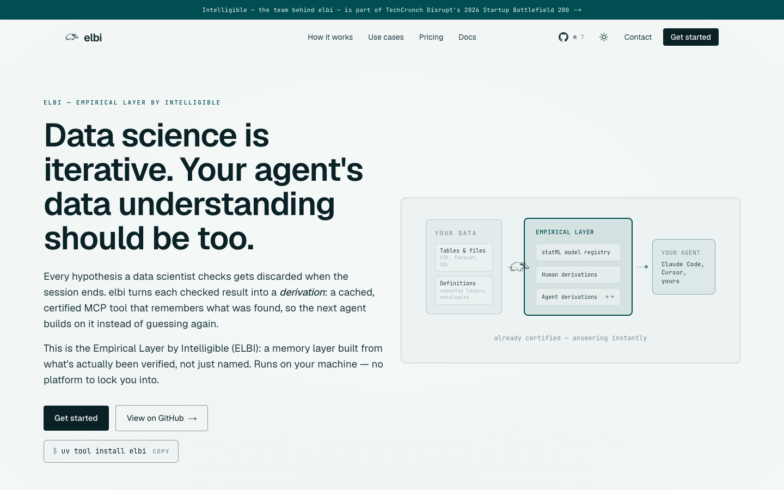Screen dimensions: 784x490
Task: Go to Use cases in navigation
Action: click(386, 37)
